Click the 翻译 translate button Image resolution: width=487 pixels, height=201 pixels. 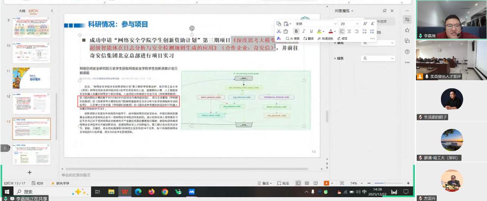click(x=309, y=38)
